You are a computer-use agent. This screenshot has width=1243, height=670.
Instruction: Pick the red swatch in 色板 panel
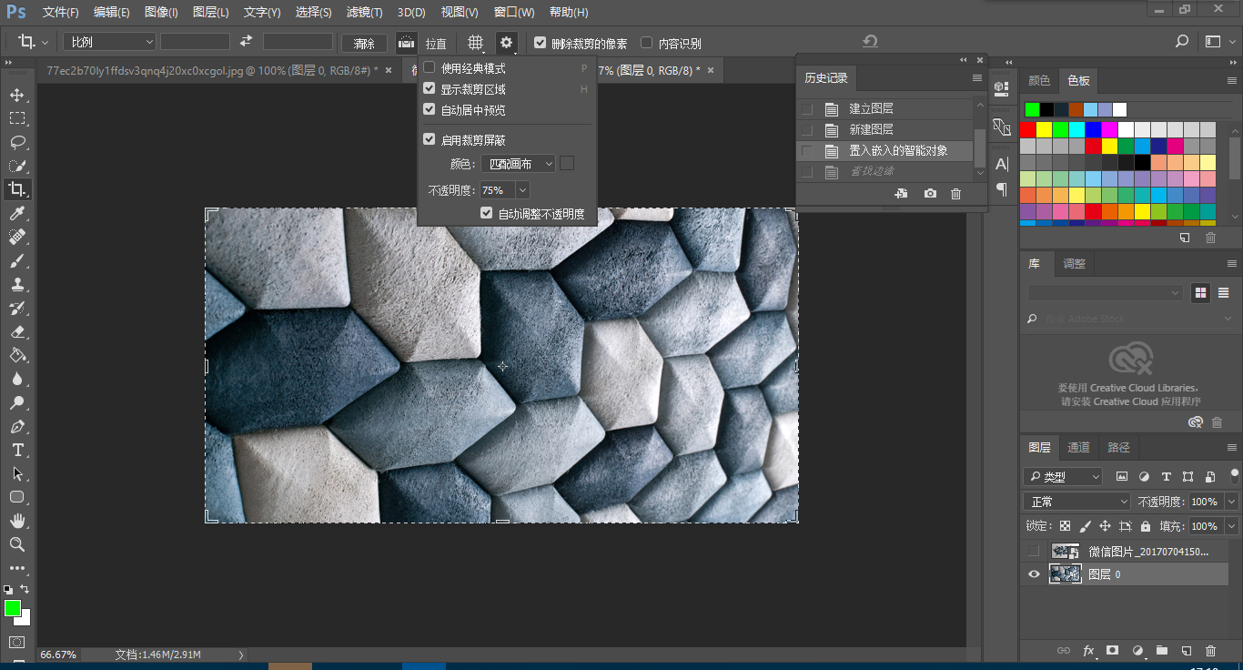(1027, 129)
